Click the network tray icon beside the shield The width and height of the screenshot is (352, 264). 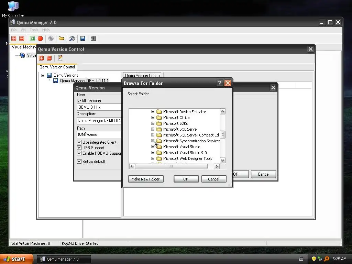click(x=320, y=259)
